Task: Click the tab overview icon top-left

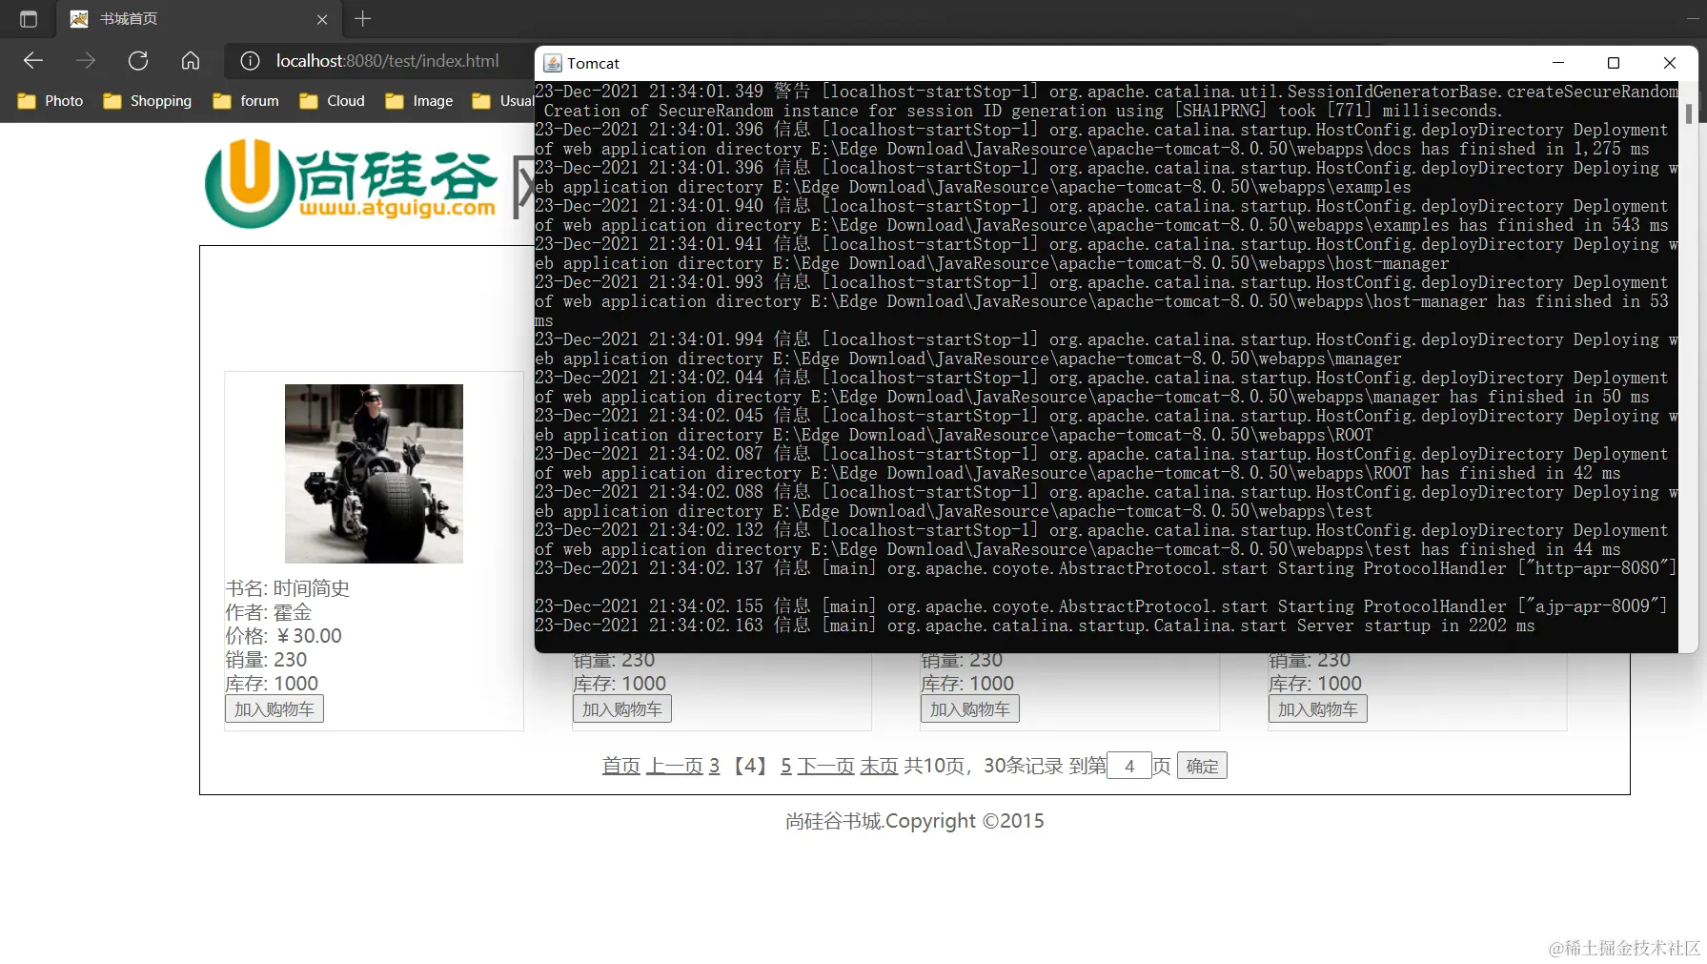Action: 26,18
